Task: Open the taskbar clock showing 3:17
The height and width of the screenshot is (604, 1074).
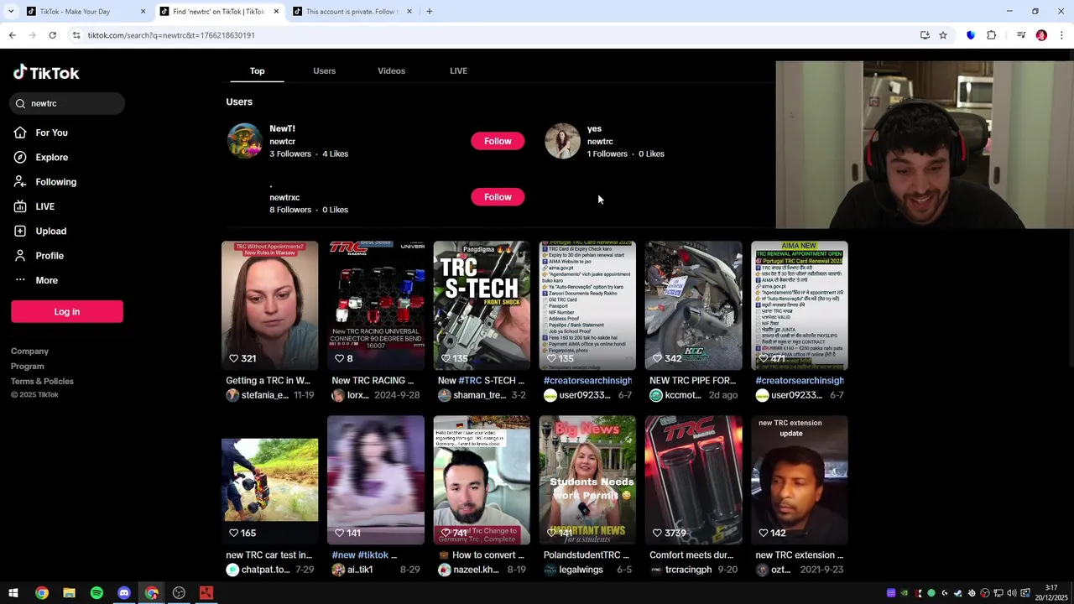Action: [1051, 593]
